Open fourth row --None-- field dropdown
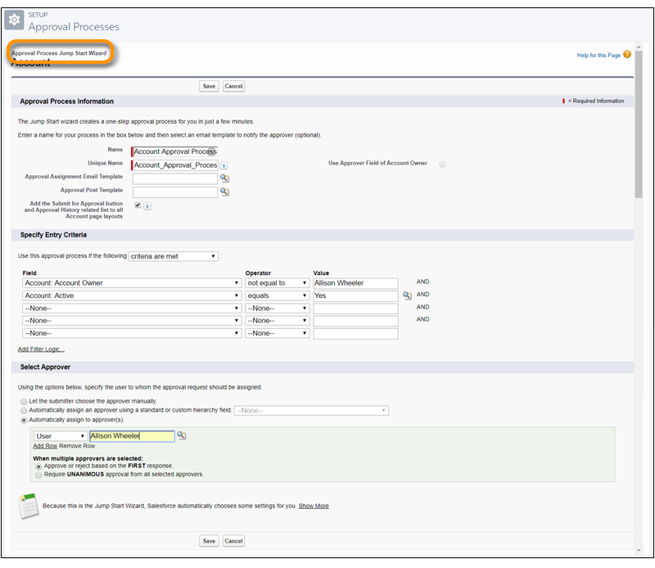 (x=132, y=321)
